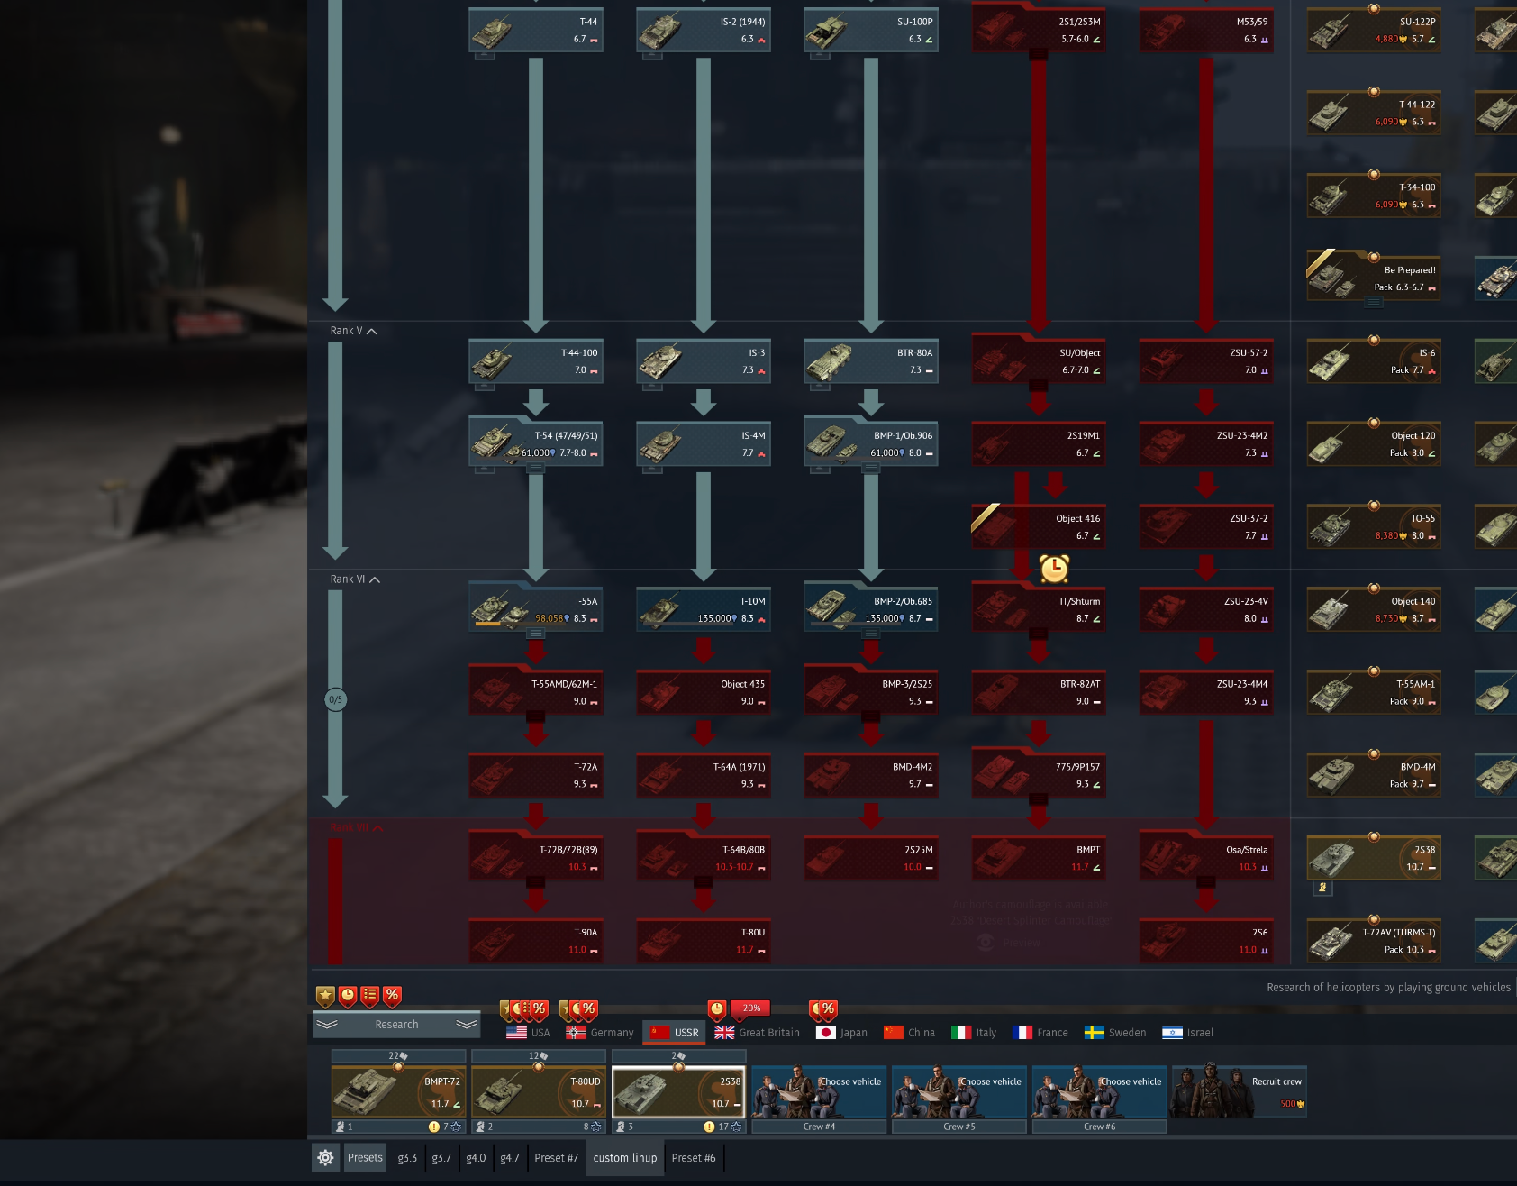Select the premium T-72AV (TURMS-T) card

tap(1374, 942)
